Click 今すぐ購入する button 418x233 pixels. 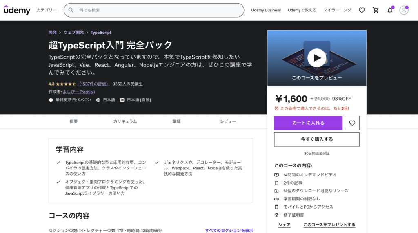click(317, 139)
